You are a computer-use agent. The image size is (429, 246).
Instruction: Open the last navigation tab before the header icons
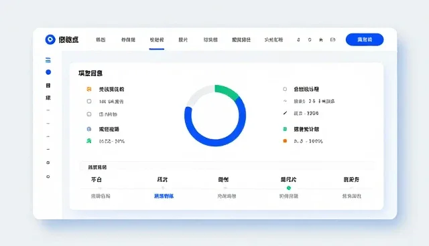point(273,40)
